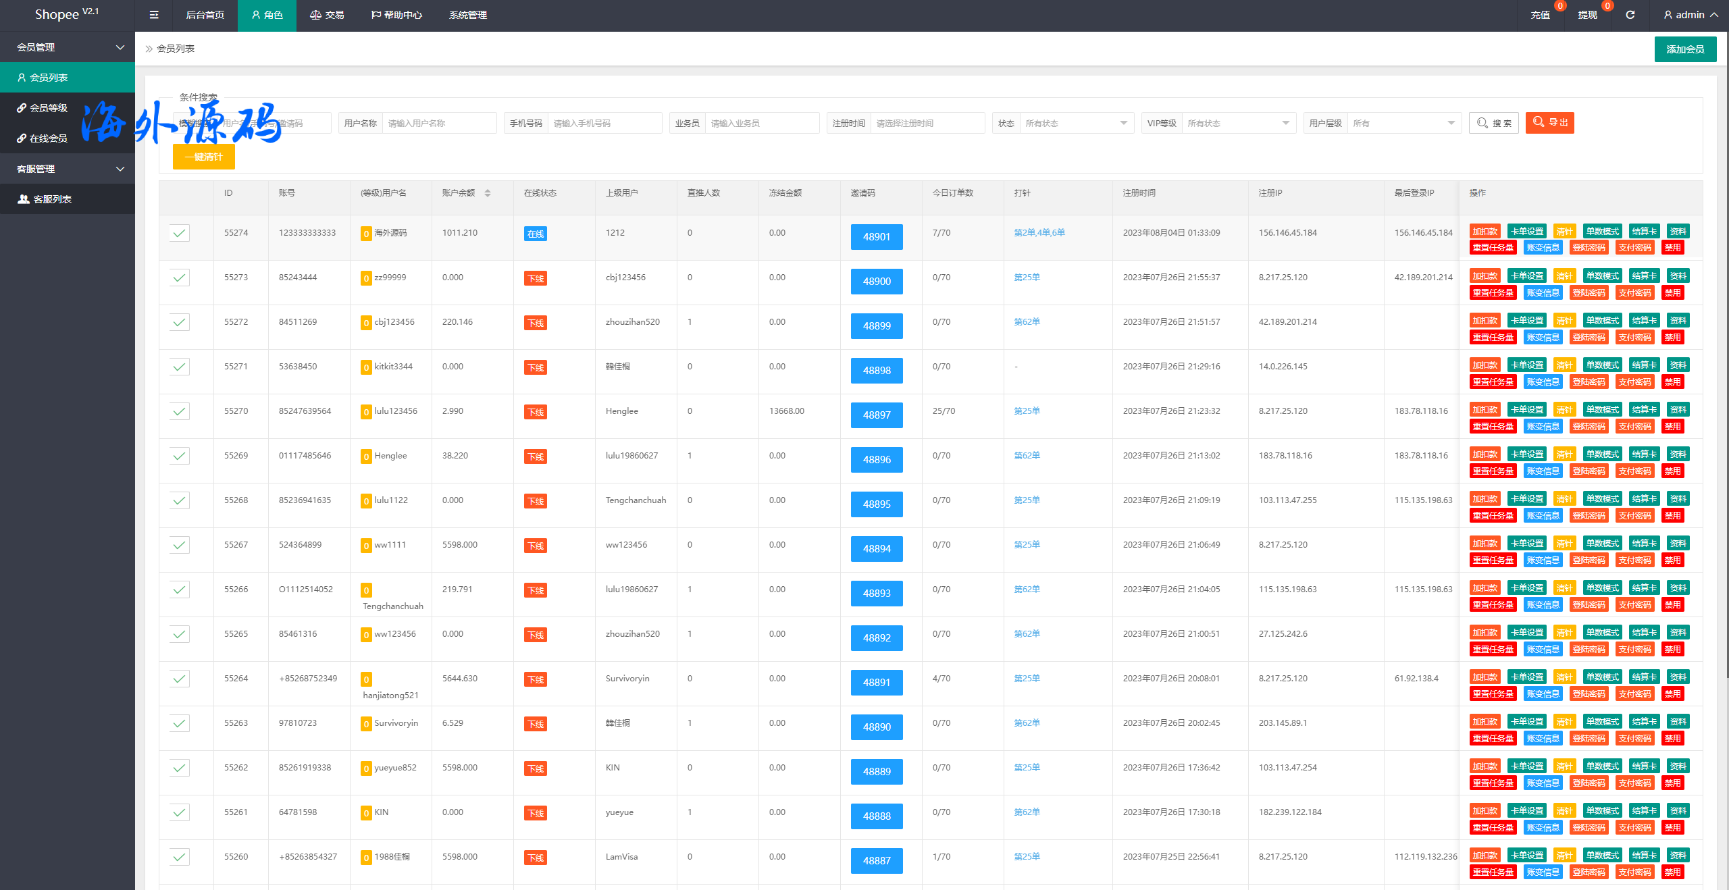Open 客服列表 in sidebar
The image size is (1729, 890).
coord(52,199)
